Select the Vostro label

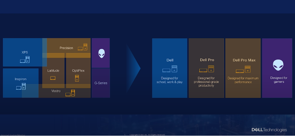pos(56,91)
